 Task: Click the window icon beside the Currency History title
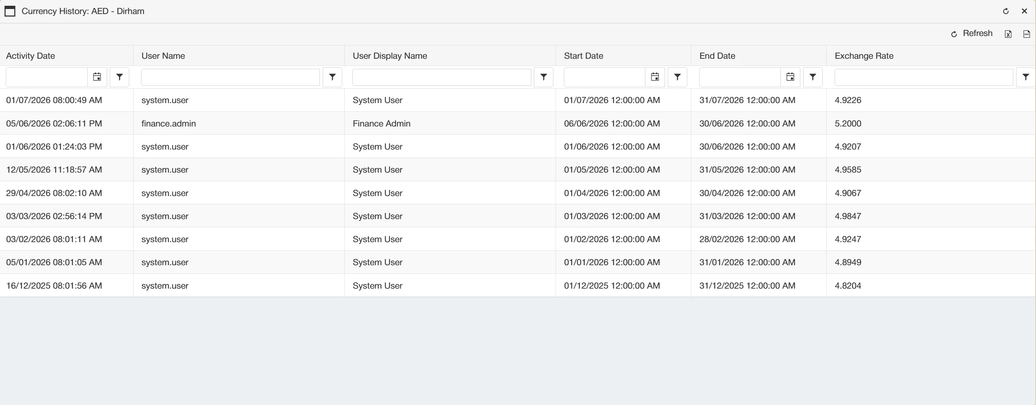pyautogui.click(x=10, y=11)
